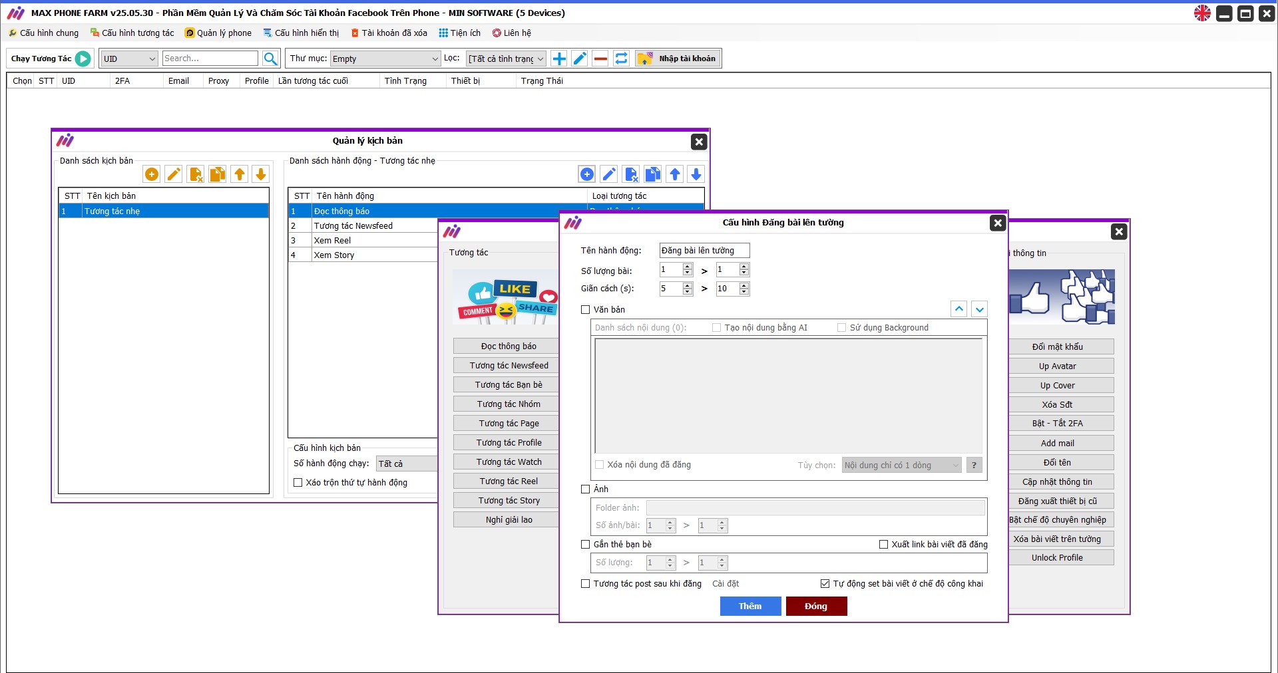This screenshot has width=1278, height=673.
Task: Open the Cấu hình hiển thị menu
Action: pos(301,33)
